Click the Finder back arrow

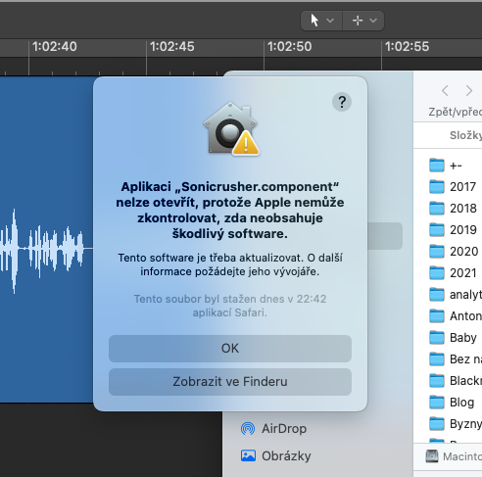pyautogui.click(x=445, y=90)
